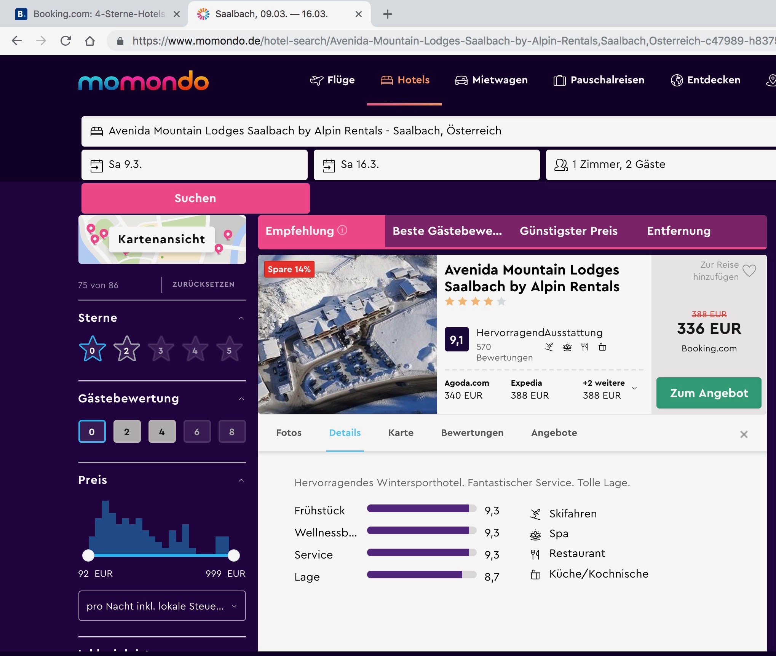Open the check-out date Sa 16.3.
Viewport: 776px width, 656px height.
[x=427, y=164]
